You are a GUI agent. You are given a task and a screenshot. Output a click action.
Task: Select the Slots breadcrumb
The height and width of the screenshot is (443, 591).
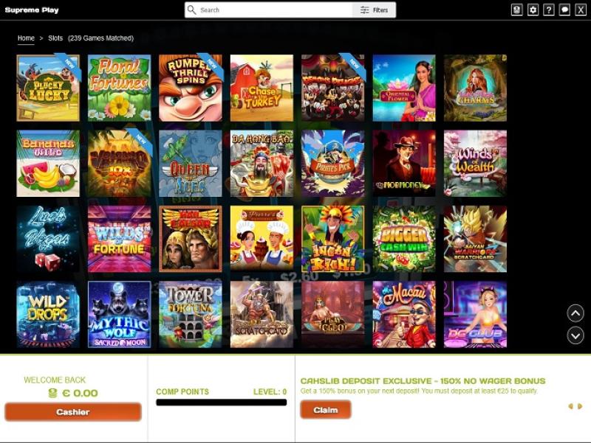[x=55, y=38]
